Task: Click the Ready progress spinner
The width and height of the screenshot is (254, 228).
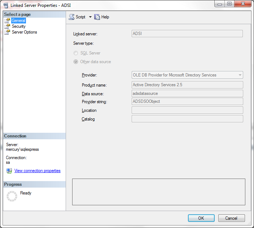Action: tap(12, 196)
